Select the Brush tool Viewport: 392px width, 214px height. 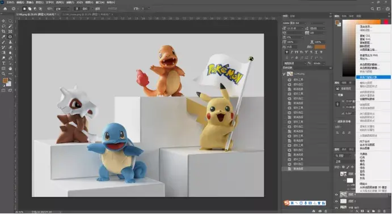pos(3,42)
